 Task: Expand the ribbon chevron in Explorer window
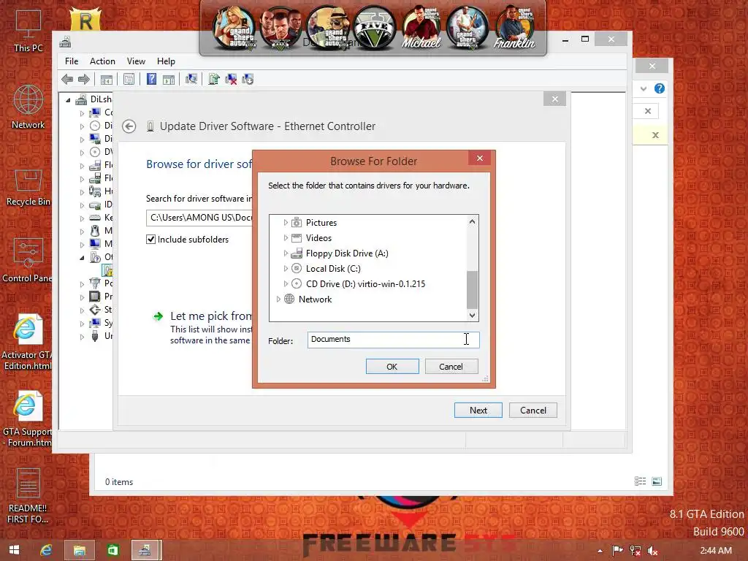pos(644,88)
